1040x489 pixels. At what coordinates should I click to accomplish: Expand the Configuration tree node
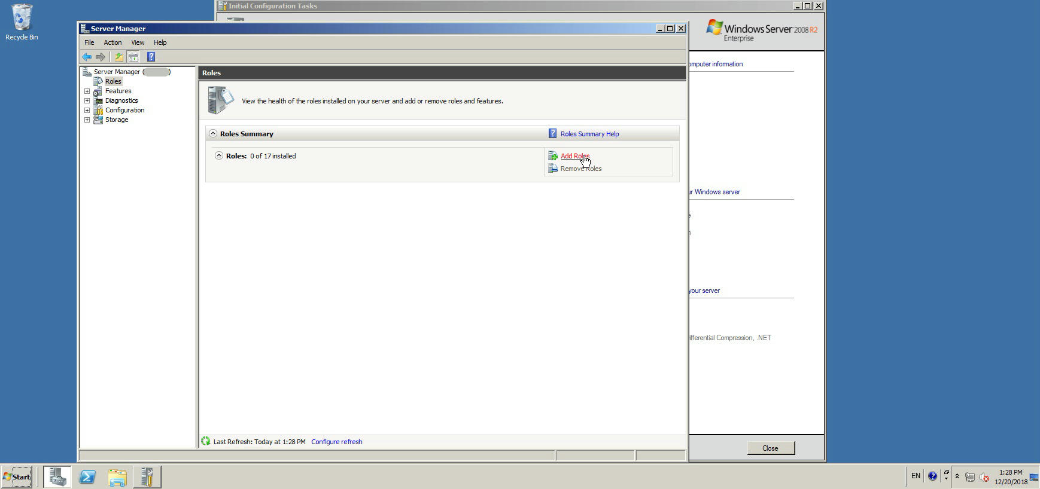click(87, 110)
